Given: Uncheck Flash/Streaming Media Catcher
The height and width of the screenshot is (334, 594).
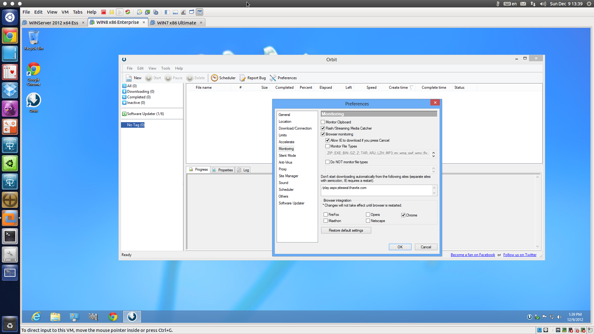Looking at the screenshot, I should tap(323, 128).
